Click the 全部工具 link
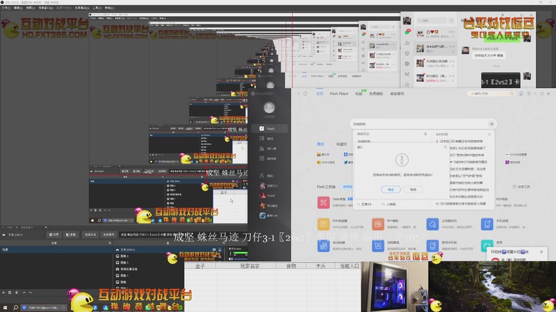Screen dimensions: 556x312 pos(521,187)
